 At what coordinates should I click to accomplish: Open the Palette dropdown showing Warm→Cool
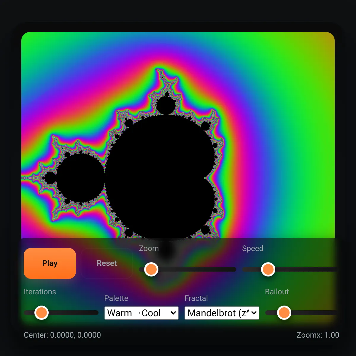142,313
